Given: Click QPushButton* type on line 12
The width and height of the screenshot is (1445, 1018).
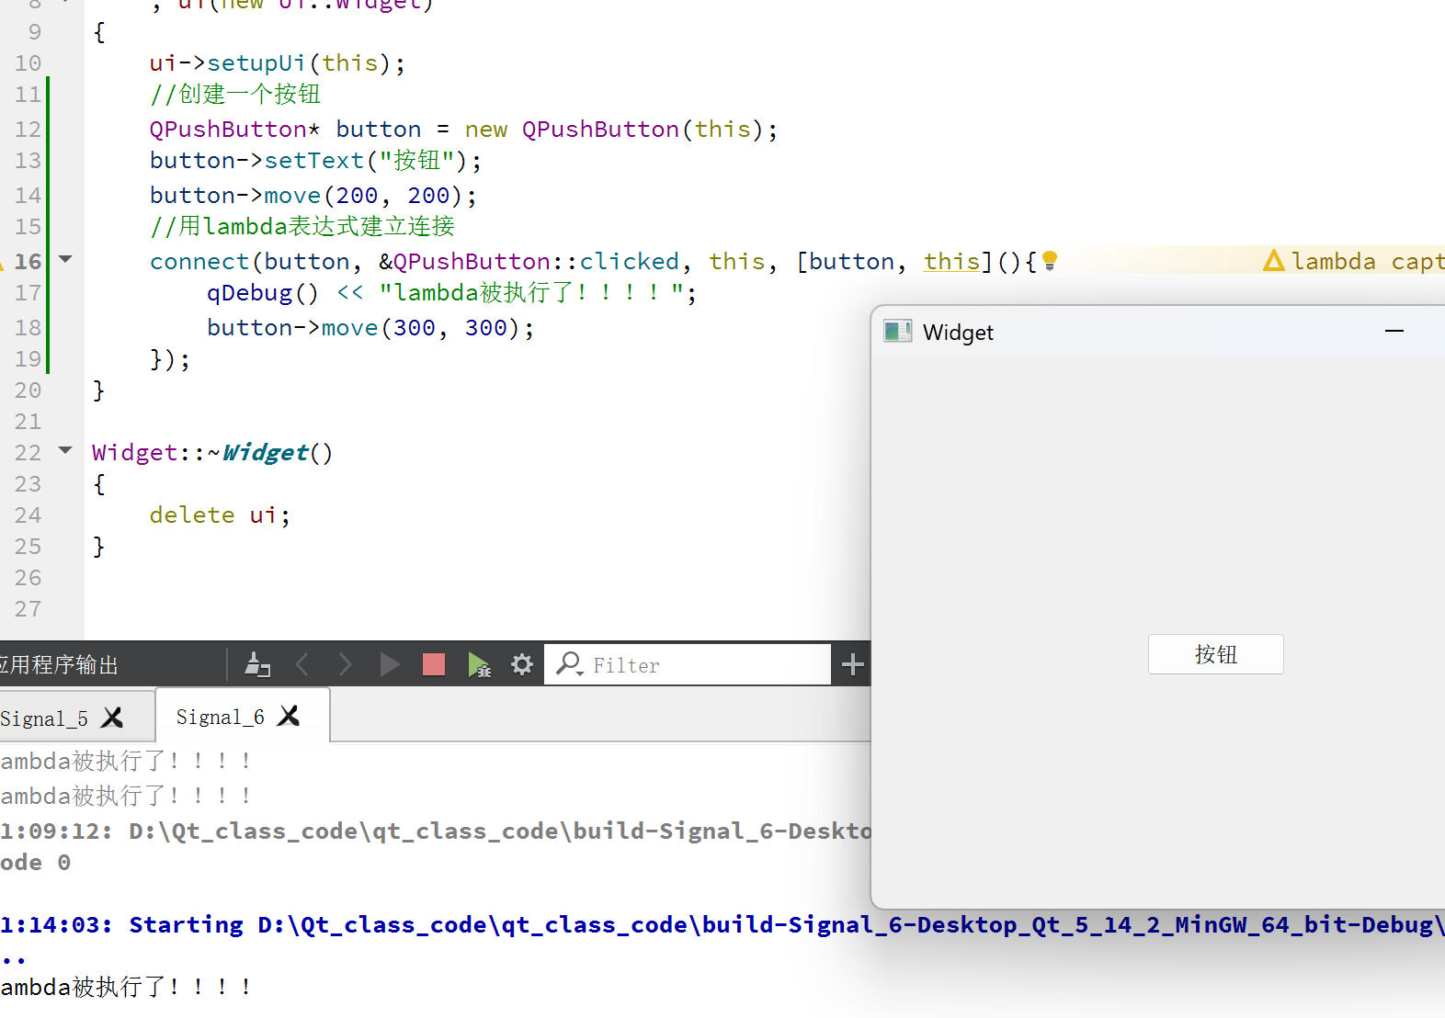Looking at the screenshot, I should click(x=235, y=130).
